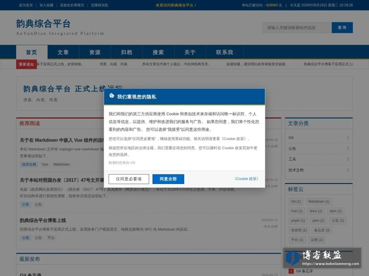Open the 搜索 navigation tab

pyautogui.click(x=158, y=52)
